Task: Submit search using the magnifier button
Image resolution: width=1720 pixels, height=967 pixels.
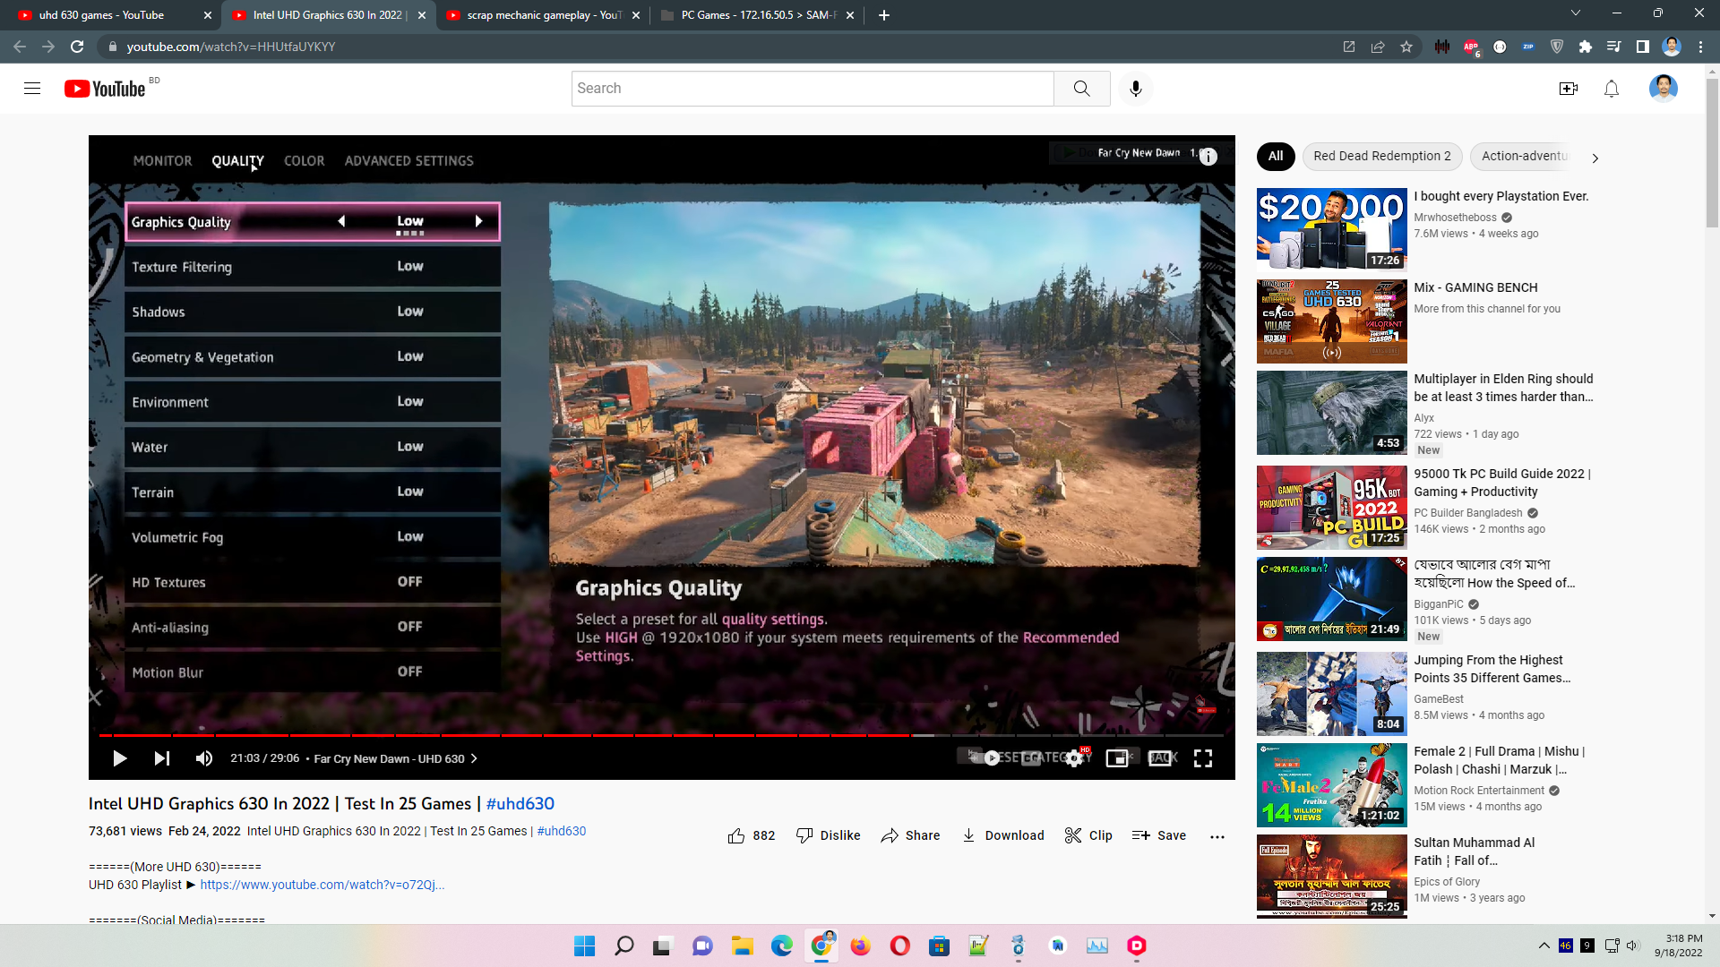Action: [1082, 88]
